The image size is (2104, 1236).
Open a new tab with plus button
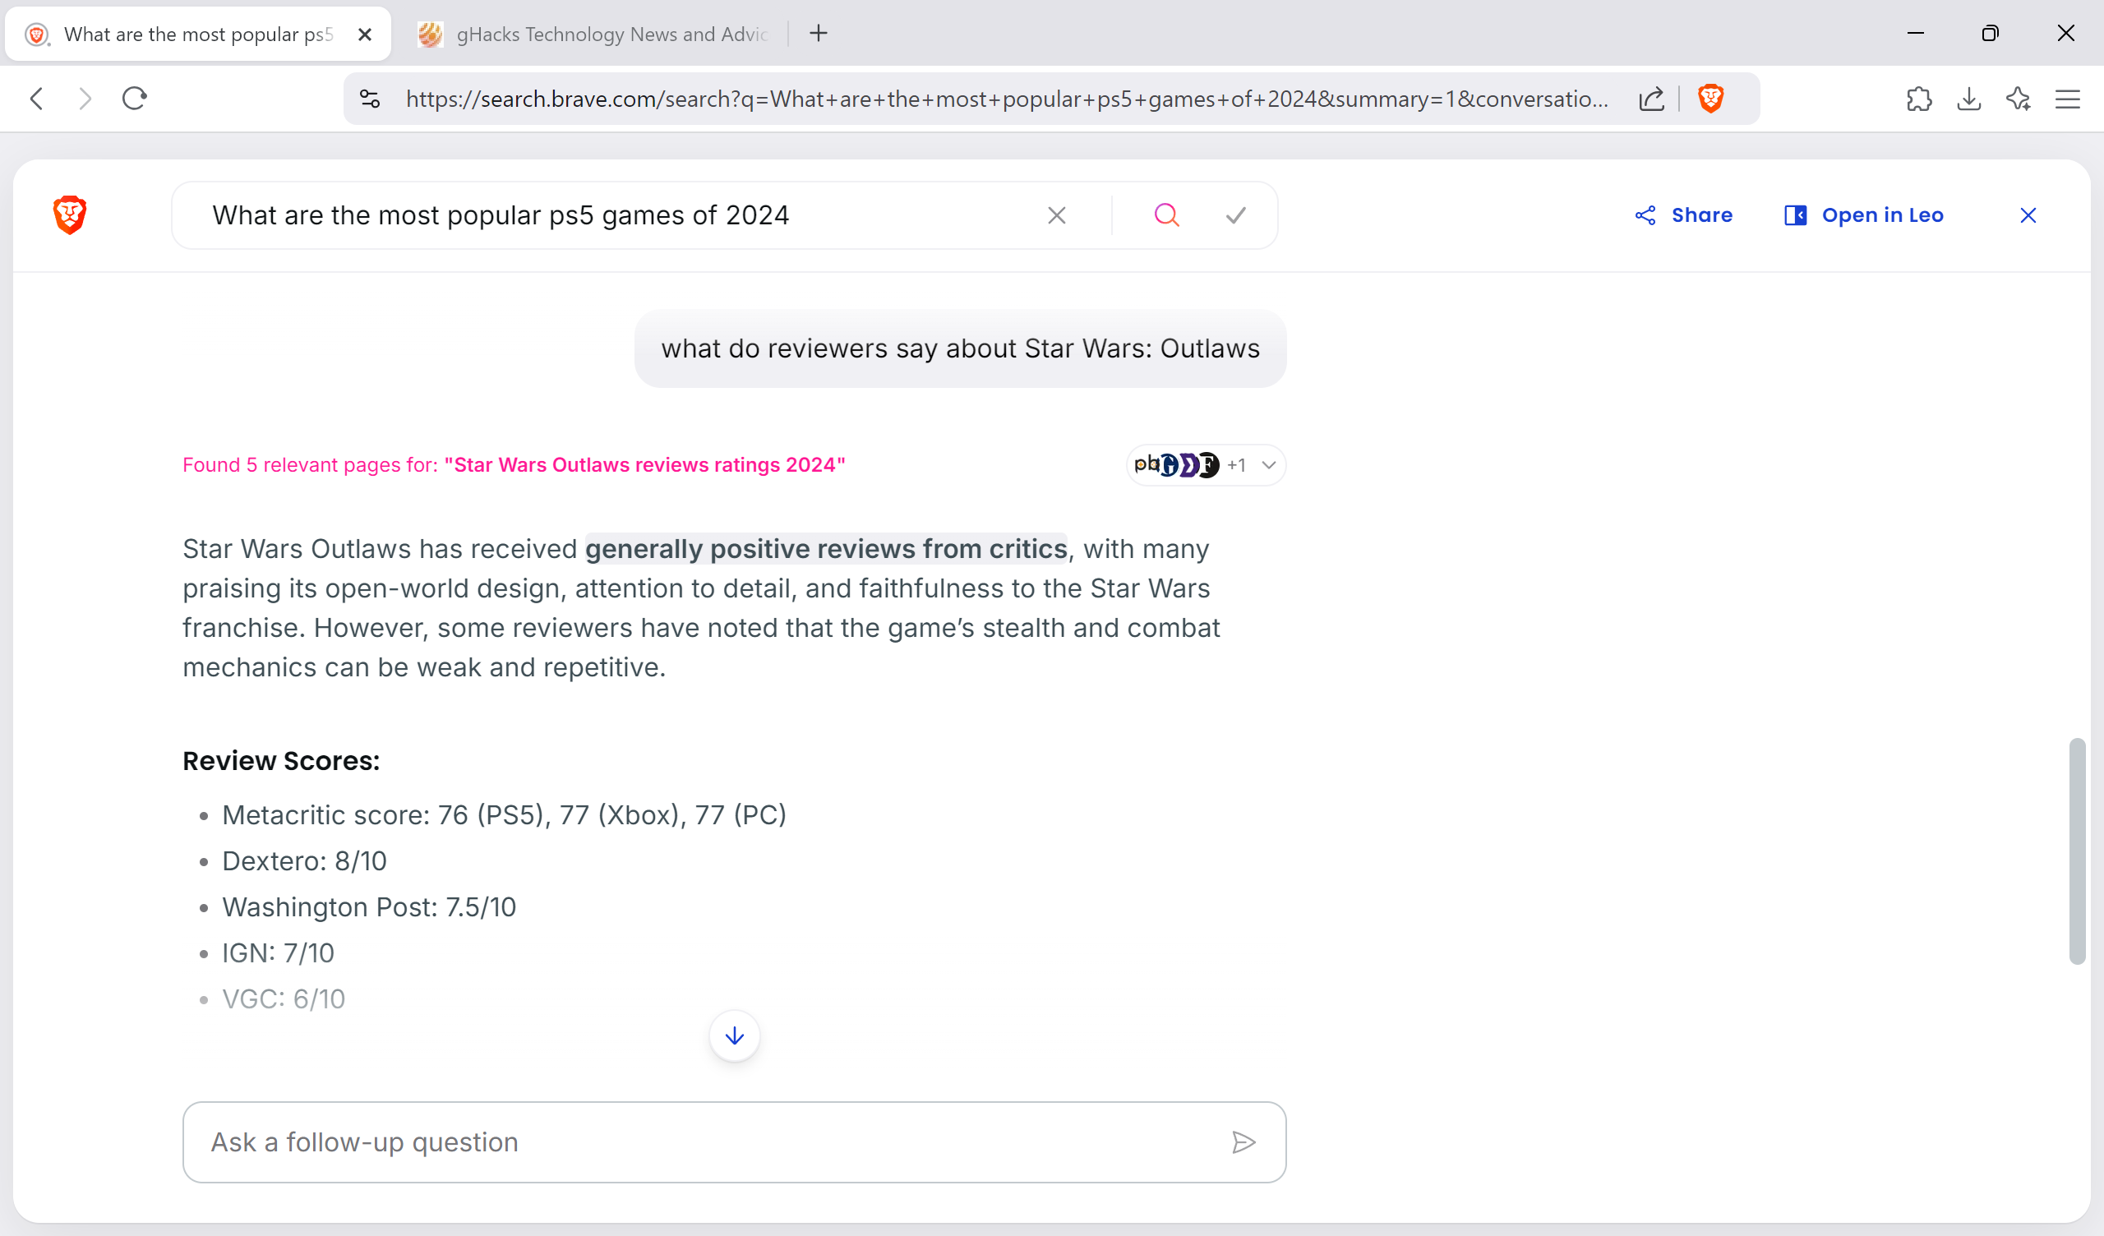(819, 34)
